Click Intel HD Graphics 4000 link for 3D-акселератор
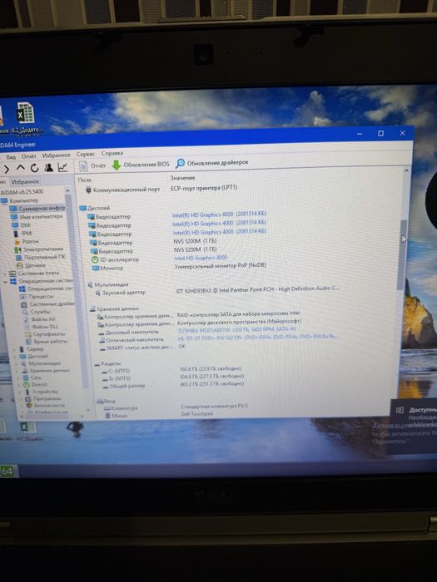Screen dimensions: 437x582 click(x=201, y=258)
